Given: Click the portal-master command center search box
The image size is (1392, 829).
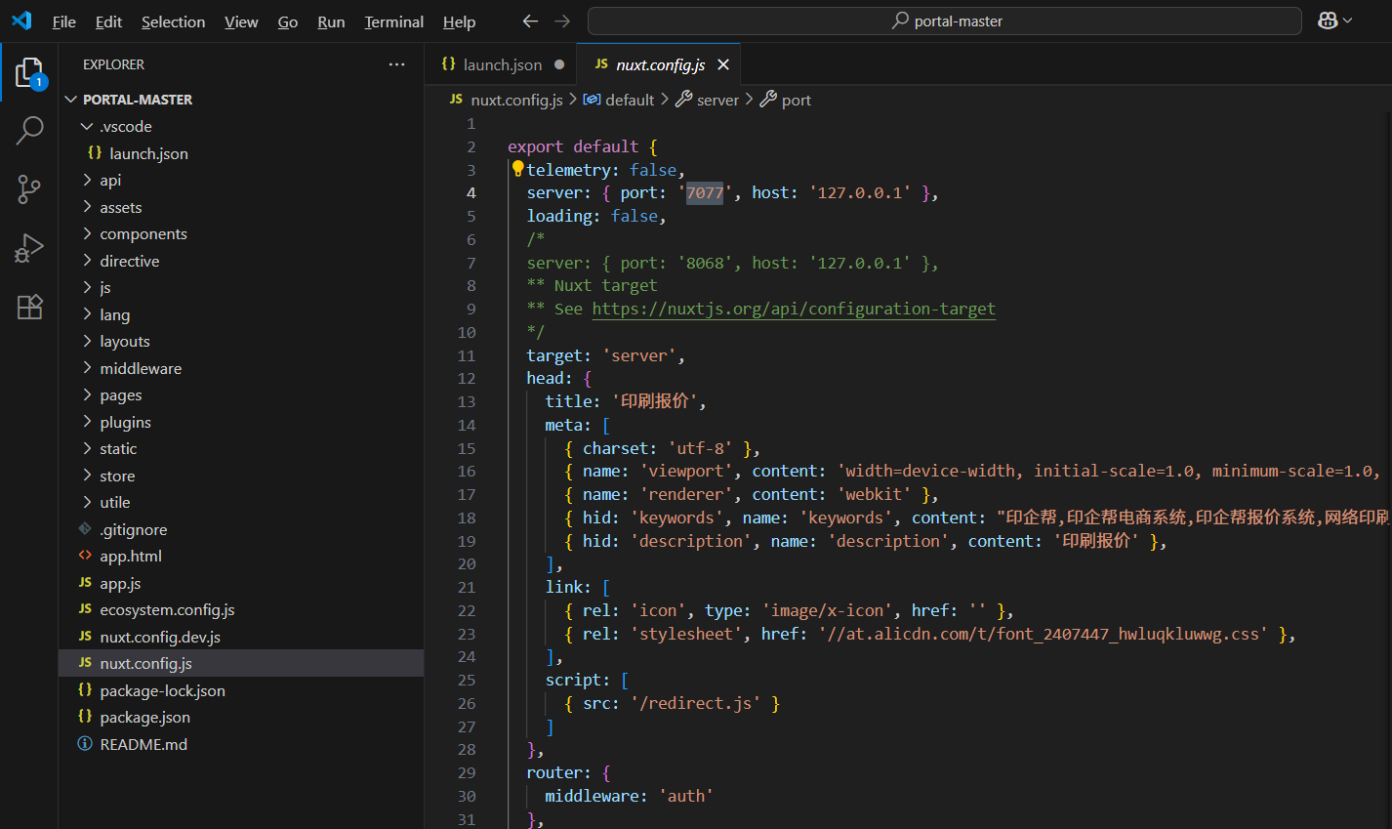Looking at the screenshot, I should click(x=945, y=21).
